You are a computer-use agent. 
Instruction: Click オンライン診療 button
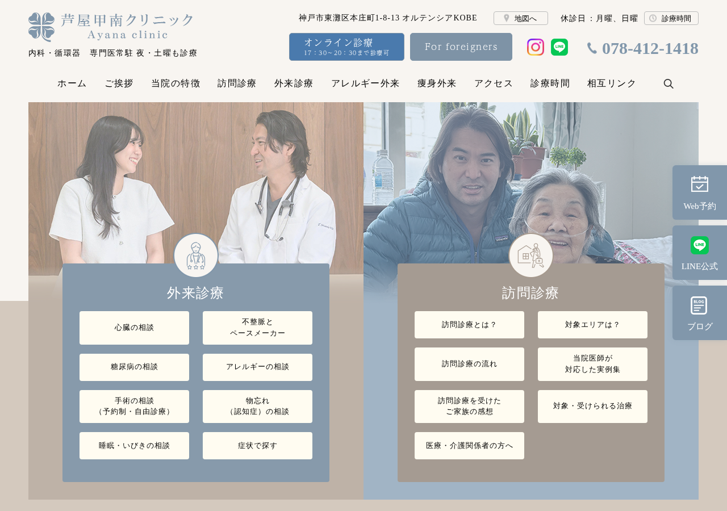tap(346, 47)
